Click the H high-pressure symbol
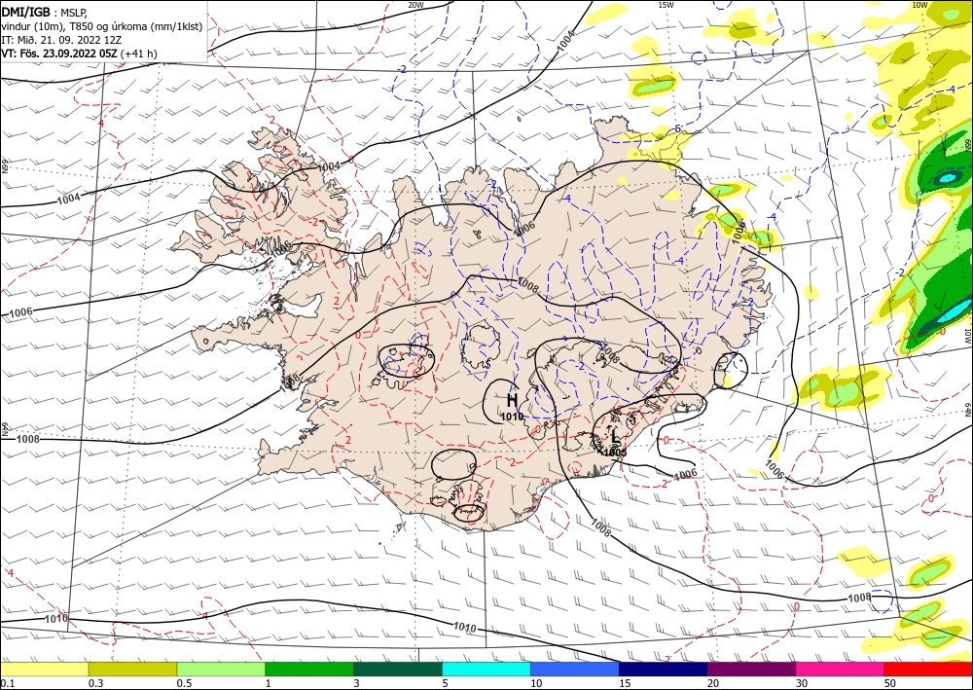The image size is (973, 690). click(513, 400)
